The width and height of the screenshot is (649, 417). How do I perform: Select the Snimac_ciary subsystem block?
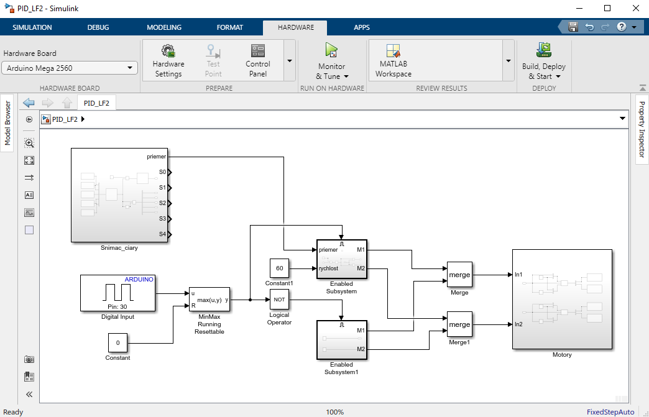pos(119,195)
